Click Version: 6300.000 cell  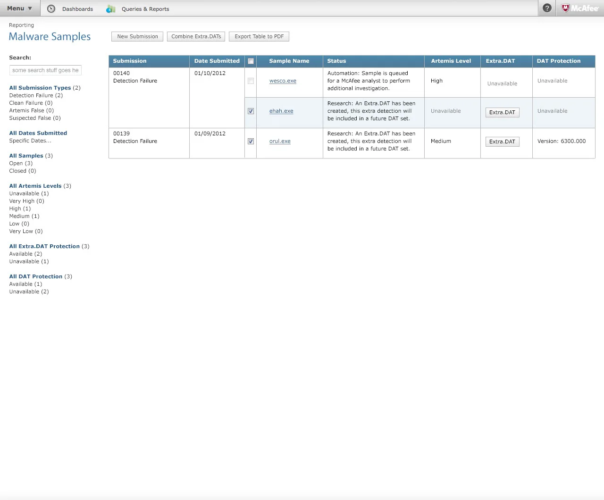562,141
